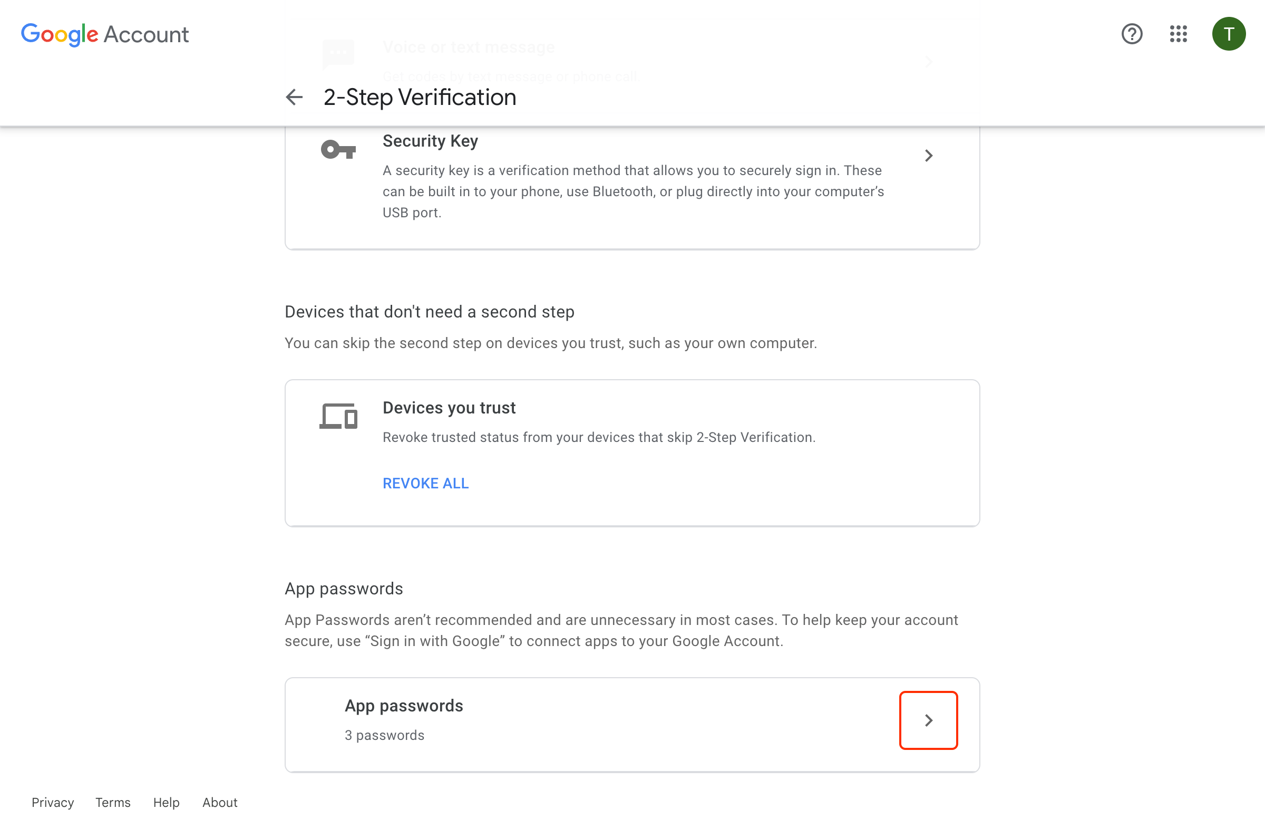Select the 2-Step Verification page title
This screenshot has height=828, width=1265.
[420, 98]
